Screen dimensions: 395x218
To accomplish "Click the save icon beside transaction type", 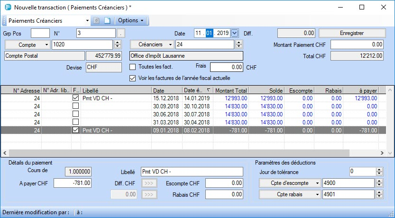I will pyautogui.click(x=96, y=21).
